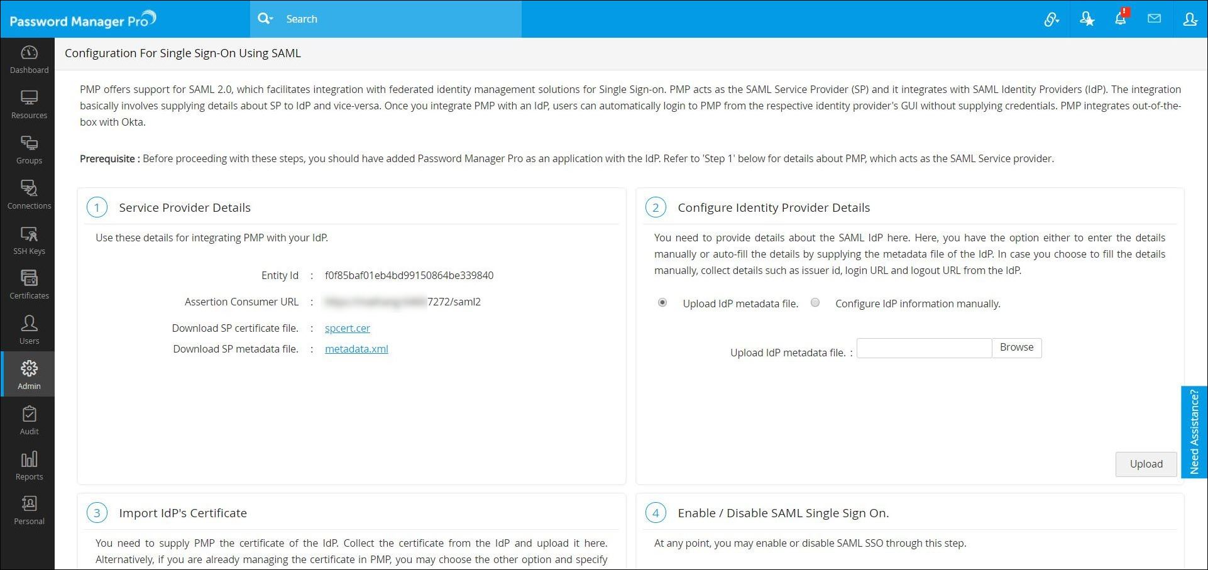Click the Entity Id value f0f85baf01eb4bd99150864be339840
Image resolution: width=1208 pixels, height=570 pixels.
click(x=409, y=275)
